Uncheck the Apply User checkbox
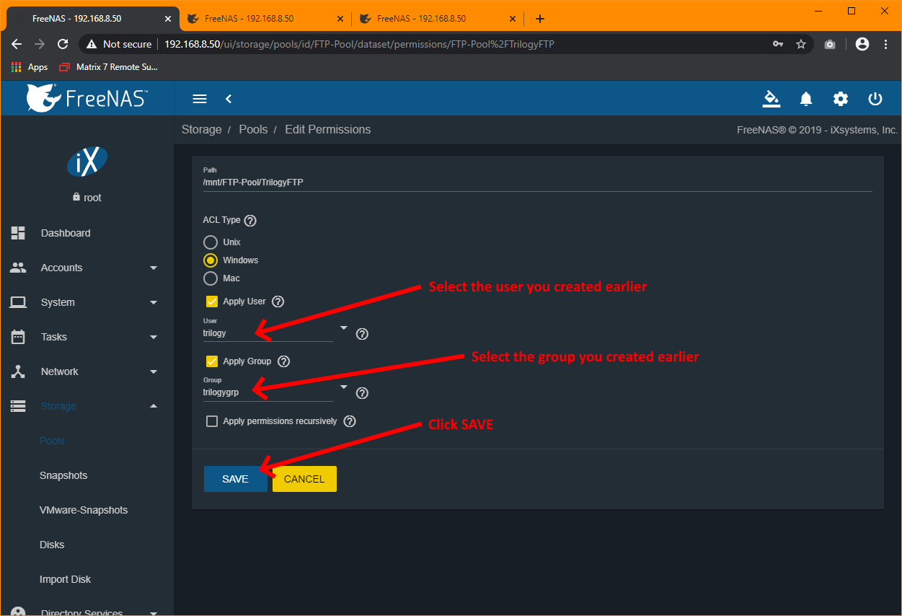This screenshot has height=616, width=902. [x=212, y=302]
